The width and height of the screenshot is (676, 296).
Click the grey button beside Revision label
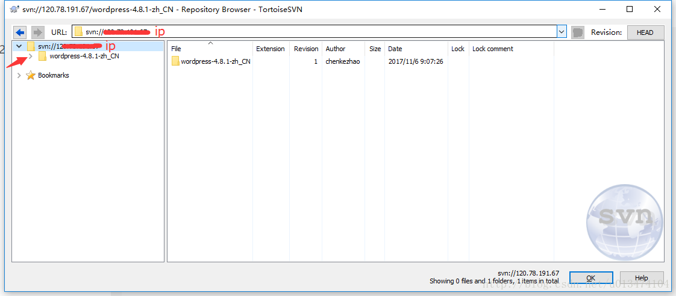578,32
